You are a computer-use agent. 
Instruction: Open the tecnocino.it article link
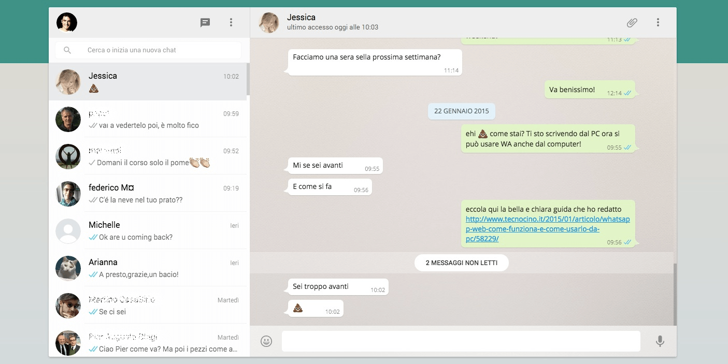click(548, 229)
